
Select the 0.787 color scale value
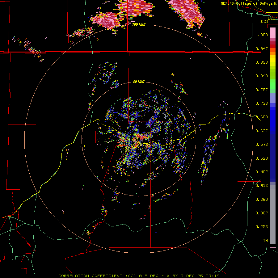262,90
